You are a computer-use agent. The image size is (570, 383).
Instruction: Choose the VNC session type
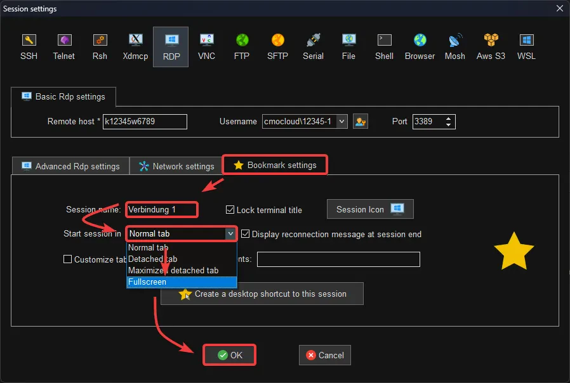click(x=206, y=47)
